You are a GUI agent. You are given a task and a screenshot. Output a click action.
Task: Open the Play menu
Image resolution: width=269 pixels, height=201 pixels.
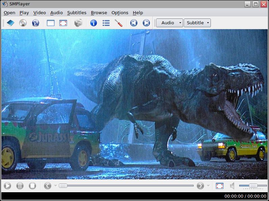click(24, 13)
